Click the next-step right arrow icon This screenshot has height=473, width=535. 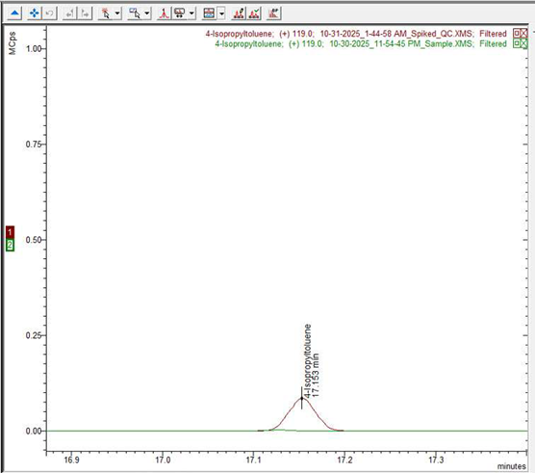(85, 13)
